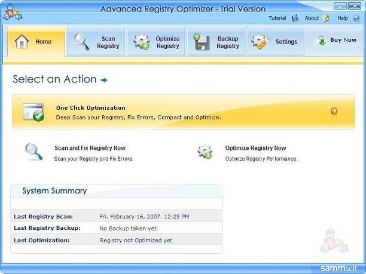Click the Backup Registry floppy disk icon
Viewport: 366px width, 274px height.
202,42
